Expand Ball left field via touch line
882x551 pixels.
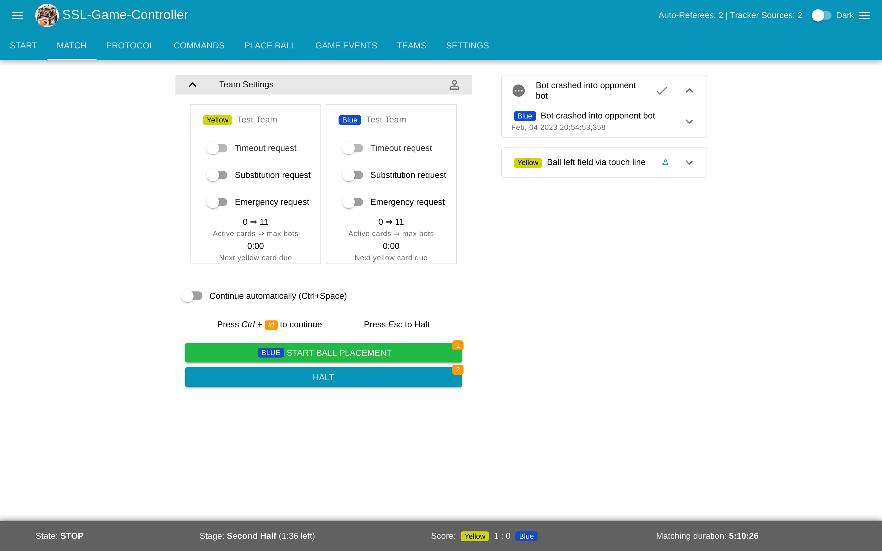(689, 163)
